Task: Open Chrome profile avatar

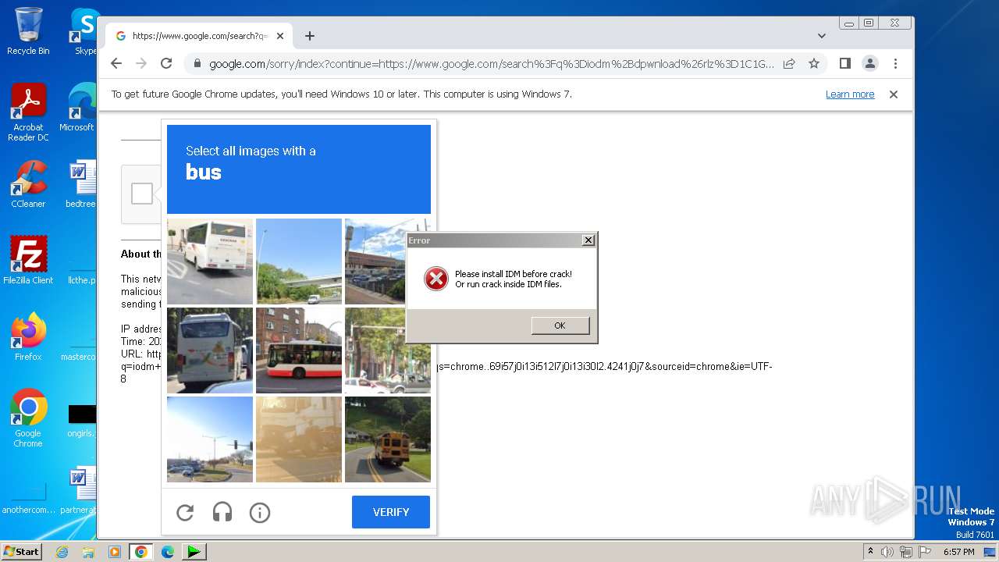Action: (x=870, y=63)
